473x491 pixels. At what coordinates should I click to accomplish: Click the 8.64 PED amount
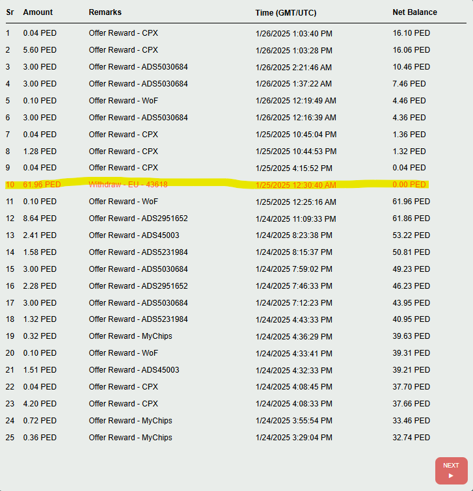click(40, 219)
